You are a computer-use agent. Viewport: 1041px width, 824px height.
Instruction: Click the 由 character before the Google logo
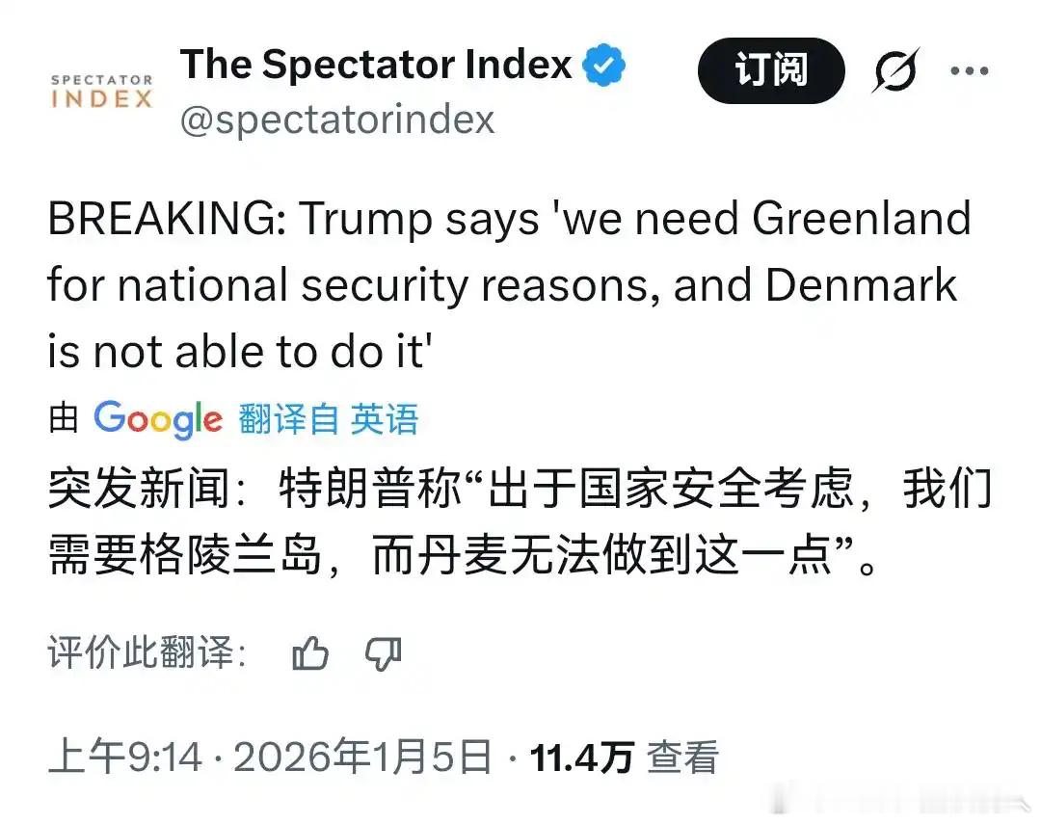point(63,419)
